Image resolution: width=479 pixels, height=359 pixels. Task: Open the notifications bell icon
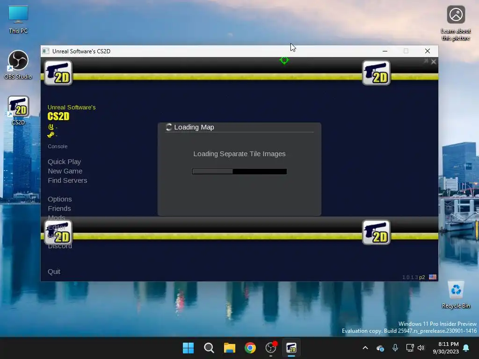(x=466, y=348)
